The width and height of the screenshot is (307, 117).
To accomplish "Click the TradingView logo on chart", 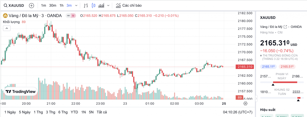I will [x=21, y=92].
